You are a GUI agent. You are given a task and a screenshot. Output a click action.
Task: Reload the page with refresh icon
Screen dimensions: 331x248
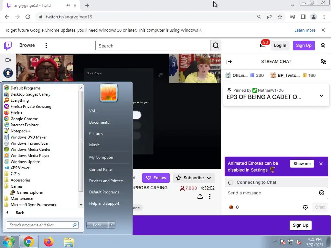point(28,17)
